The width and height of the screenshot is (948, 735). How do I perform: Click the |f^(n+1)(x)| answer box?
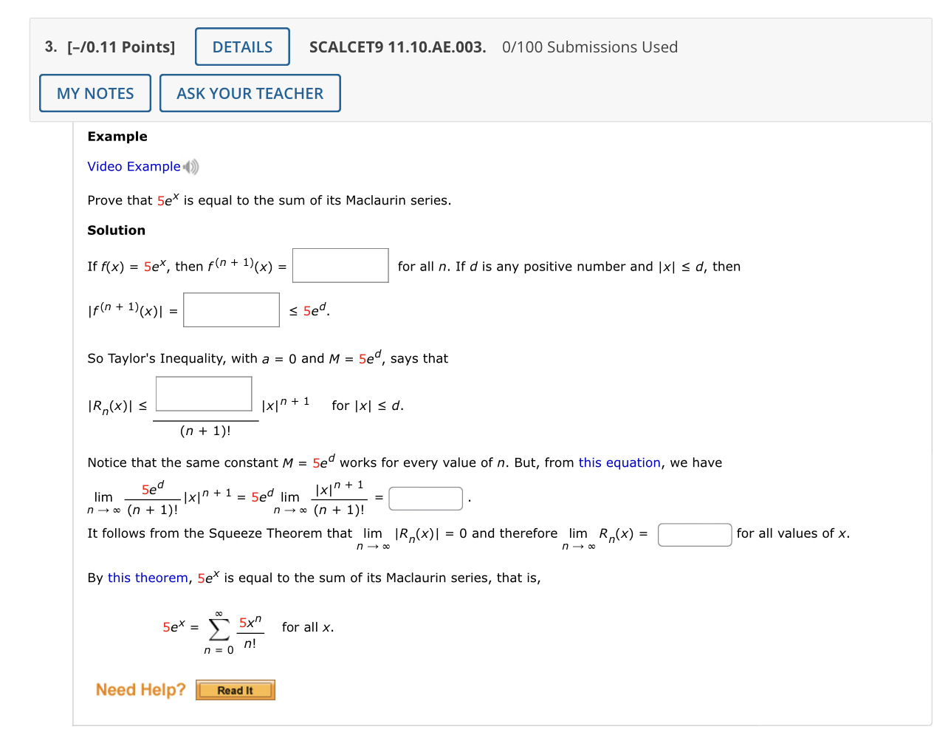point(231,310)
